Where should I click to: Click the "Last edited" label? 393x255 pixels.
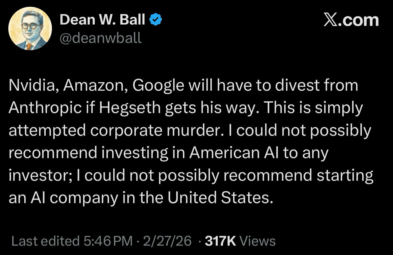point(45,241)
